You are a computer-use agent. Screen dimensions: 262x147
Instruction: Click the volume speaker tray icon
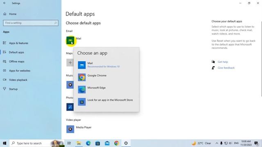230,143
